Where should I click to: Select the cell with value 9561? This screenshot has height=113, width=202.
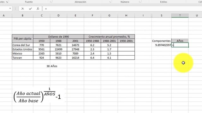[42, 49]
